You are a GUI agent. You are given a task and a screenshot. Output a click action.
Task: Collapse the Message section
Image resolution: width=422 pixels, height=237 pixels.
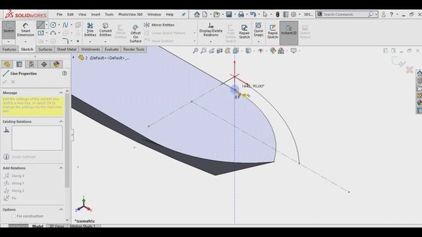(x=61, y=93)
